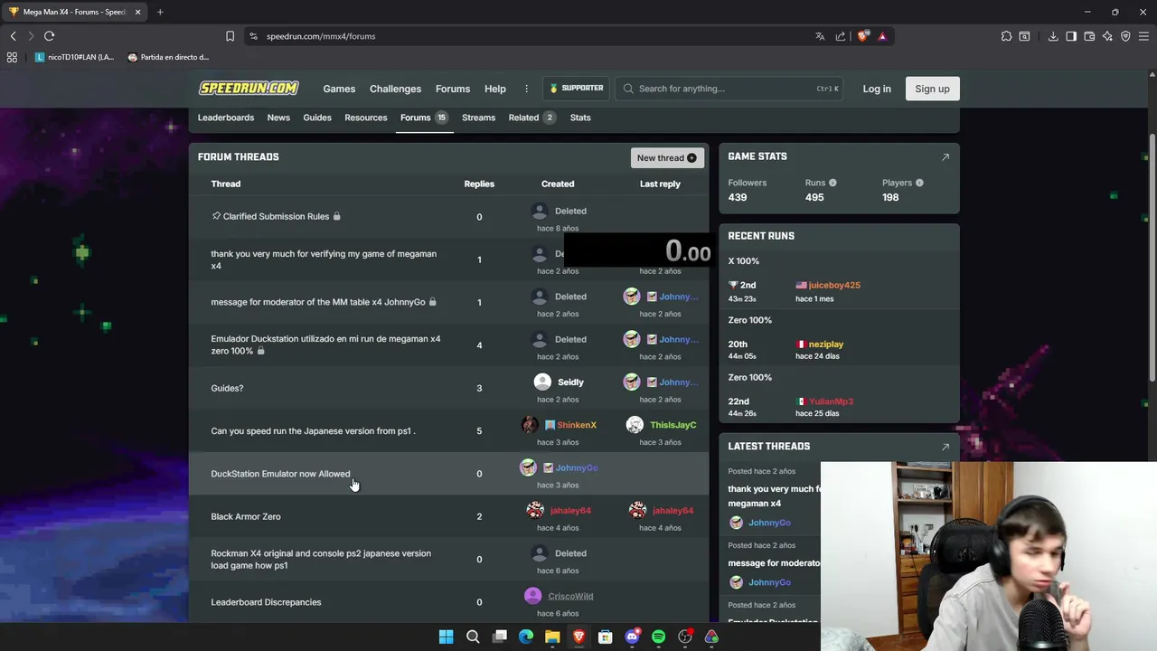Open the Guides? thread

(227, 388)
